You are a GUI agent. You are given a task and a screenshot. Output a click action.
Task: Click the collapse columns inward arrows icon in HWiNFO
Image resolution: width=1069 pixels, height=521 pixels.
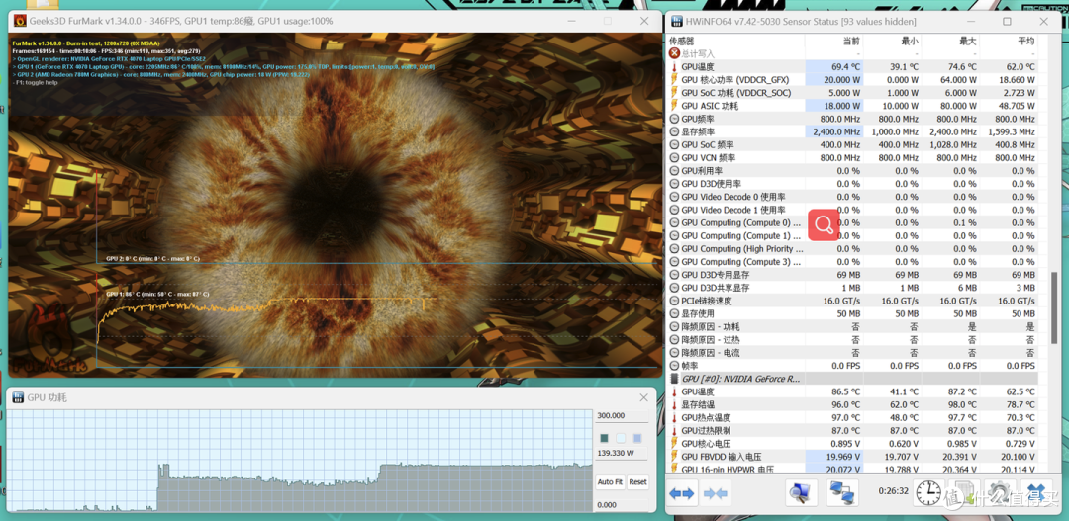point(716,493)
